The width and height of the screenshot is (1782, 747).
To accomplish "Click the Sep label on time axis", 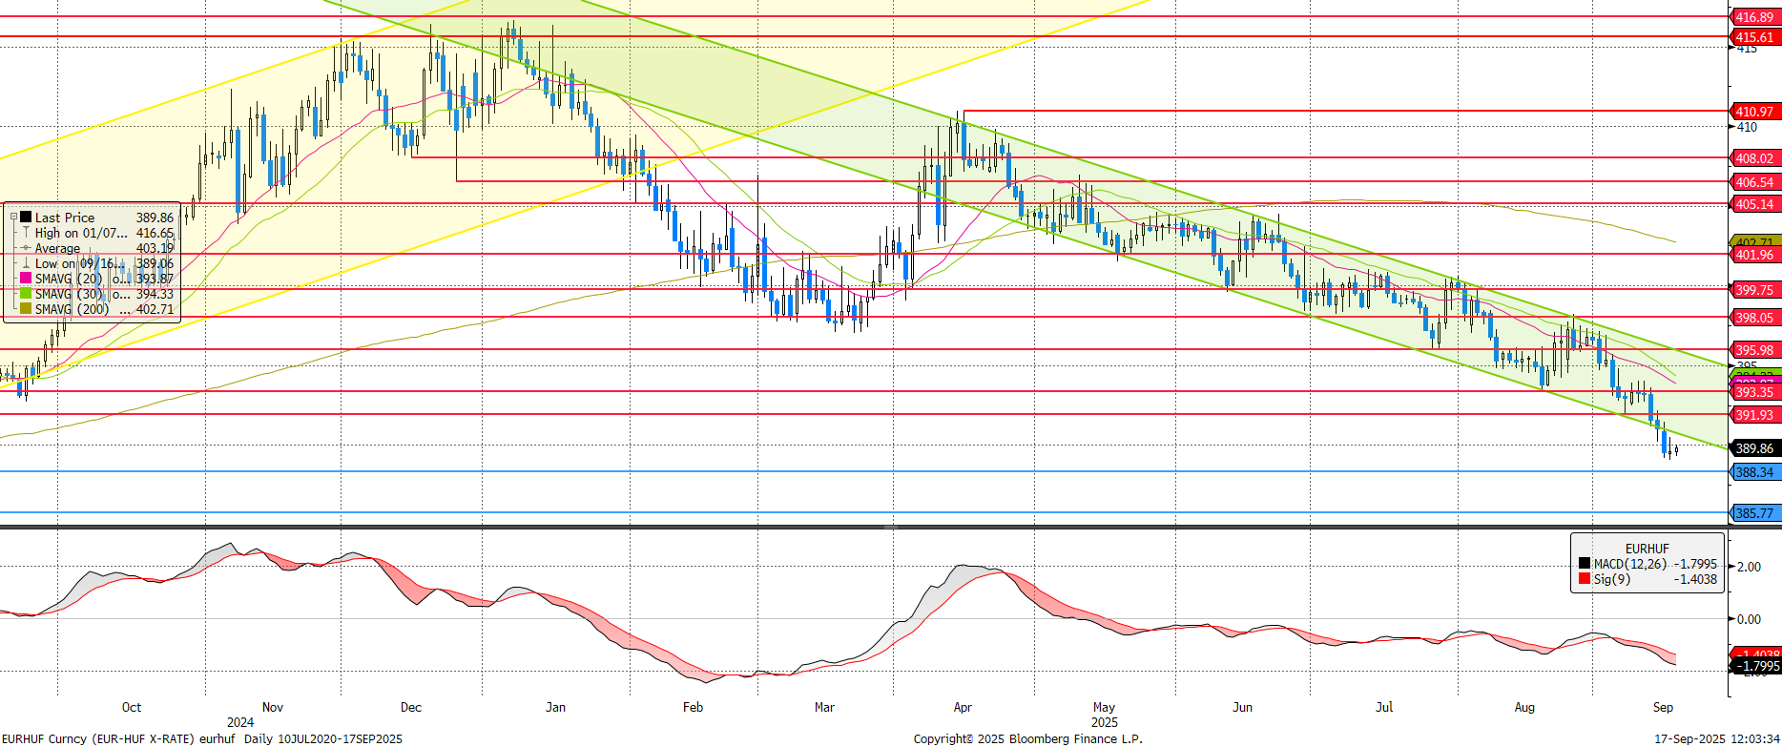I will 1663,707.
